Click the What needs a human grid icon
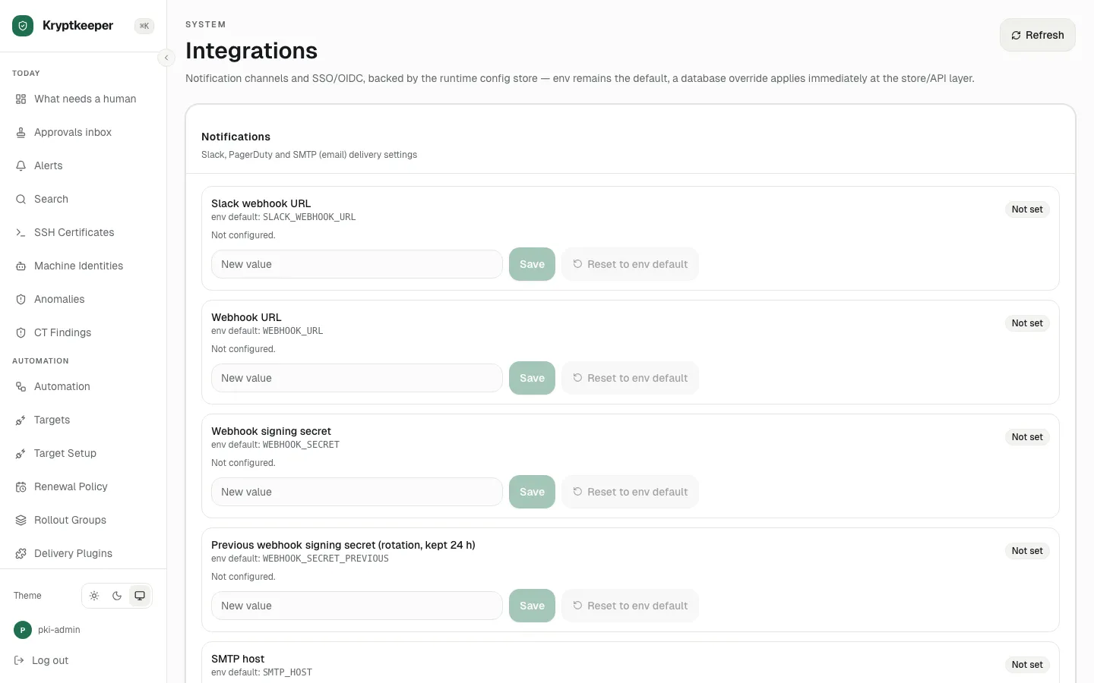The image size is (1094, 683). (x=21, y=99)
